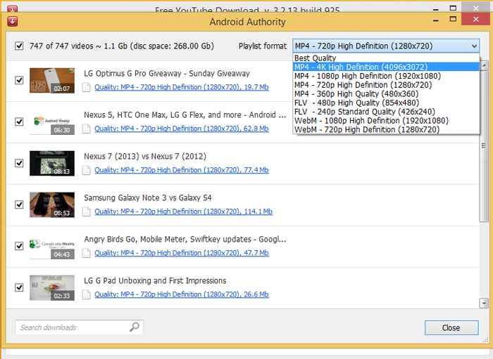Open quality link showing 19.7 Mb

pos(182,87)
